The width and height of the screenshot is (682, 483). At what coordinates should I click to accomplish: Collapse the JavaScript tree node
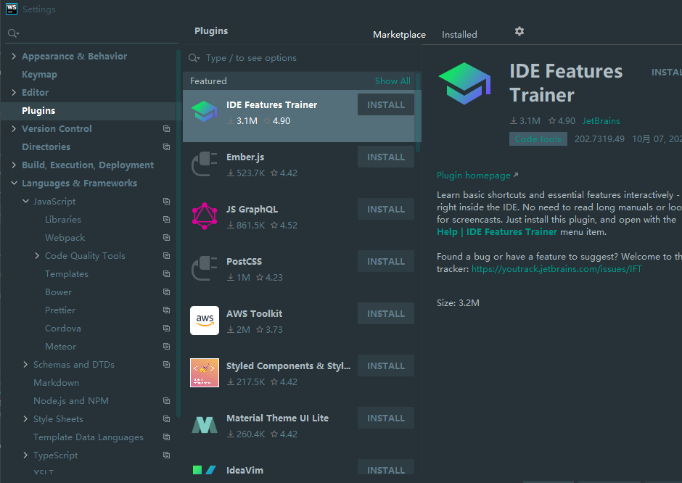pyautogui.click(x=25, y=202)
